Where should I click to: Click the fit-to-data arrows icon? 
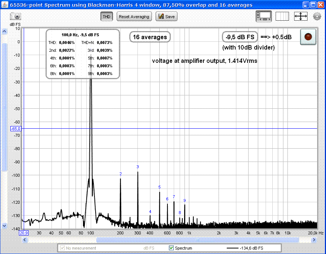301,16
